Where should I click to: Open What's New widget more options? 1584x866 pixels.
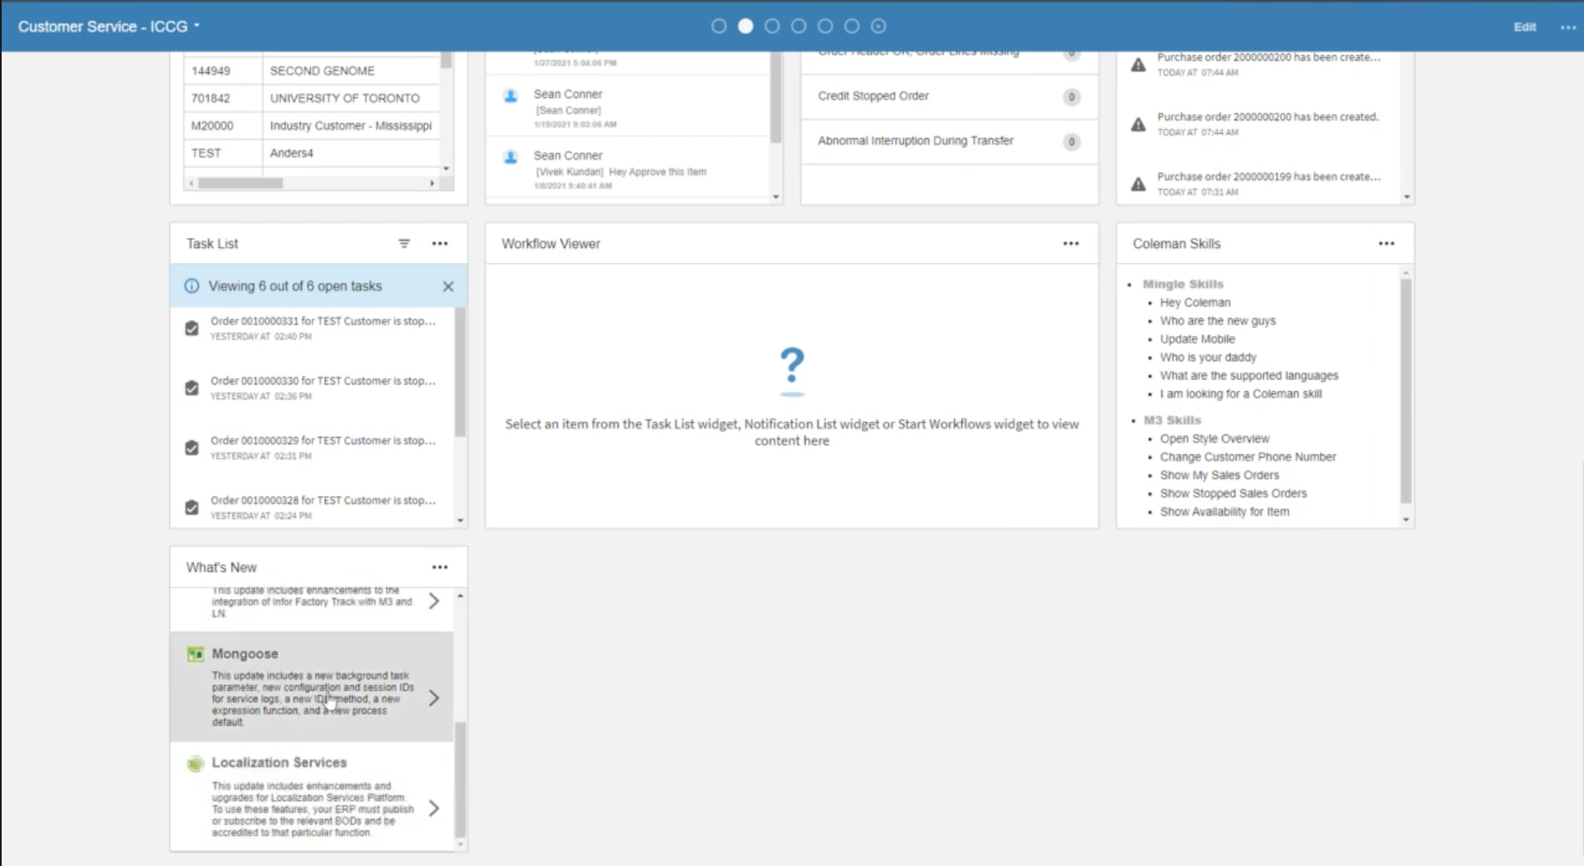point(440,567)
